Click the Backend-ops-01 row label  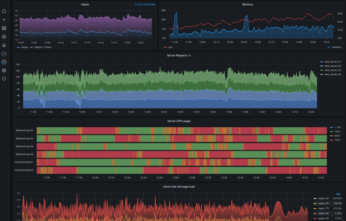[x=24, y=131]
